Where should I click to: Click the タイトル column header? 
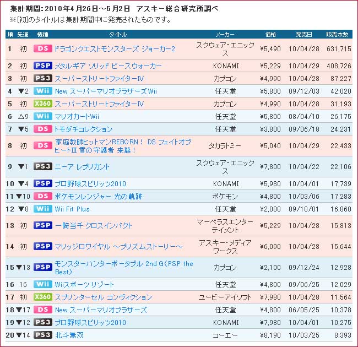point(118,35)
